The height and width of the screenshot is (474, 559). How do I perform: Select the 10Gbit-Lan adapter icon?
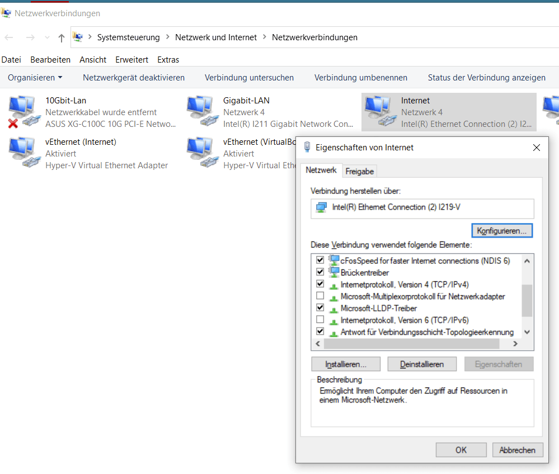[x=22, y=110]
